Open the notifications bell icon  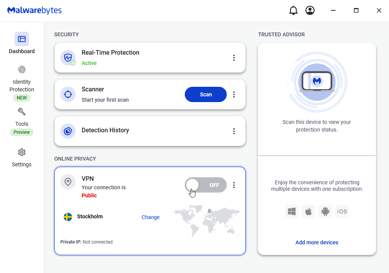point(293,10)
